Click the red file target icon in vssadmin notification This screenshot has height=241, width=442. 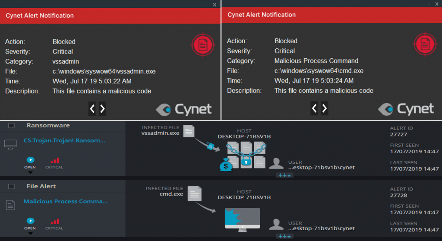[x=203, y=45]
